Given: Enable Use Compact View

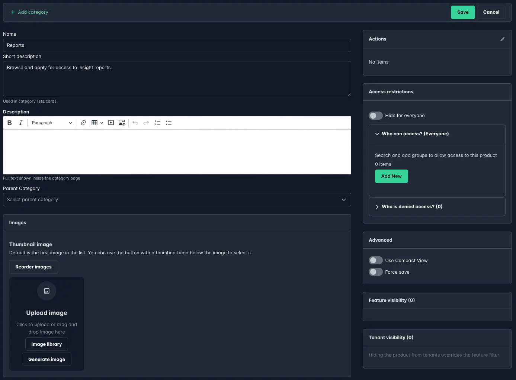Looking at the screenshot, I should tap(375, 260).
